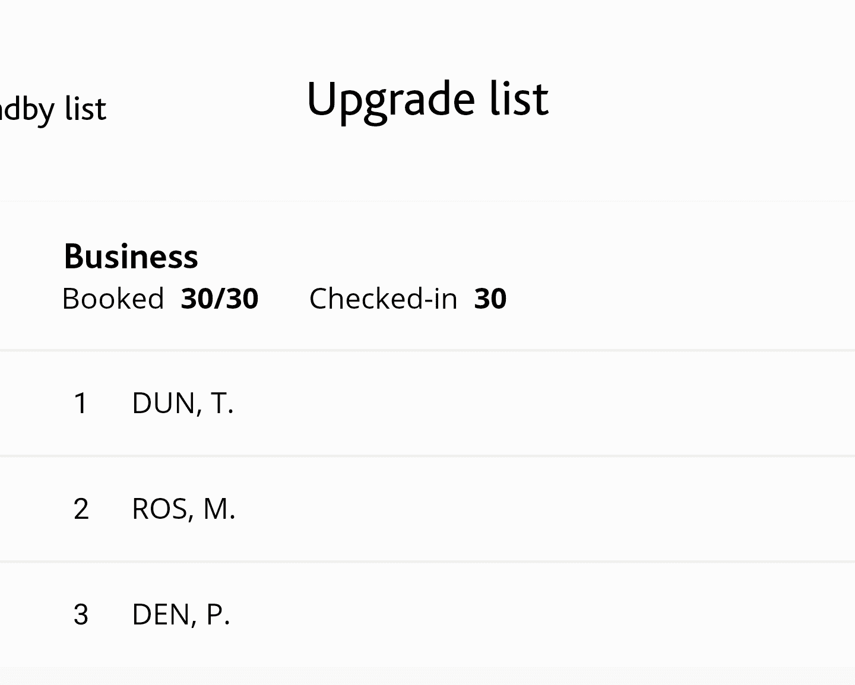This screenshot has height=685, width=855.
Task: Click rank number 2 in upgrade list
Action: click(81, 509)
